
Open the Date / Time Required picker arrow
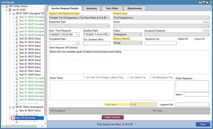[x=78, y=35]
